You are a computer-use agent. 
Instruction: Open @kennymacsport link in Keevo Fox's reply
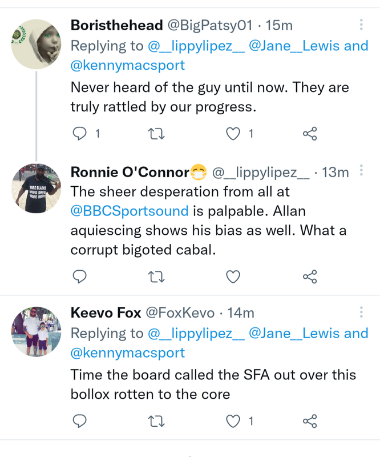[x=128, y=352]
